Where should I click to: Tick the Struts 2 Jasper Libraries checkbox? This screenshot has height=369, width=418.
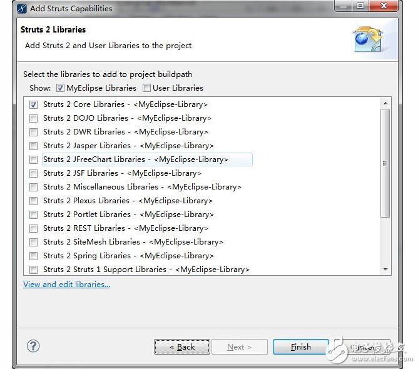point(33,146)
